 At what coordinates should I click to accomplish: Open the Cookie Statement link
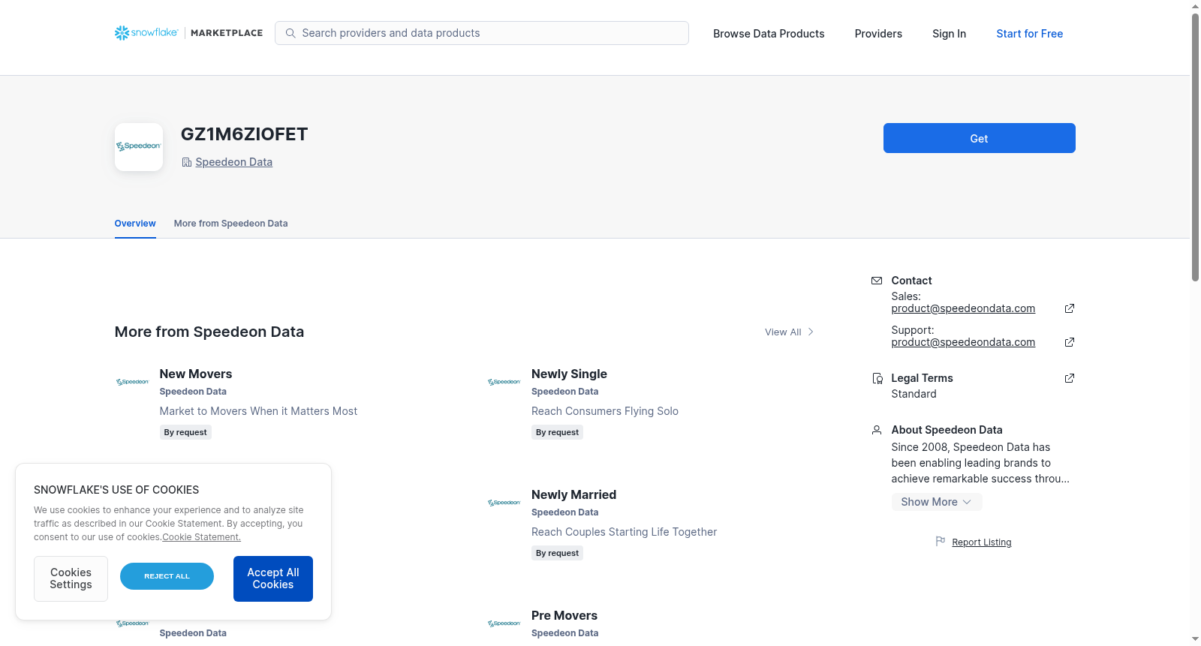201,537
